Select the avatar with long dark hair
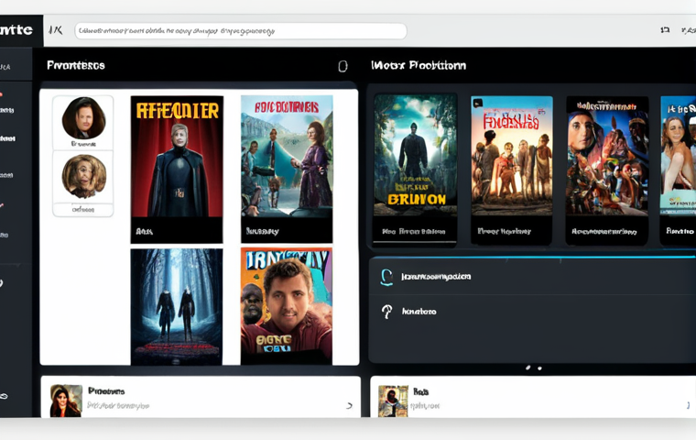Image resolution: width=696 pixels, height=440 pixels. click(83, 117)
